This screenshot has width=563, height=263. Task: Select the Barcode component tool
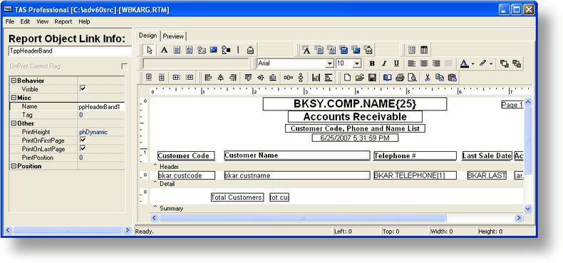click(251, 50)
